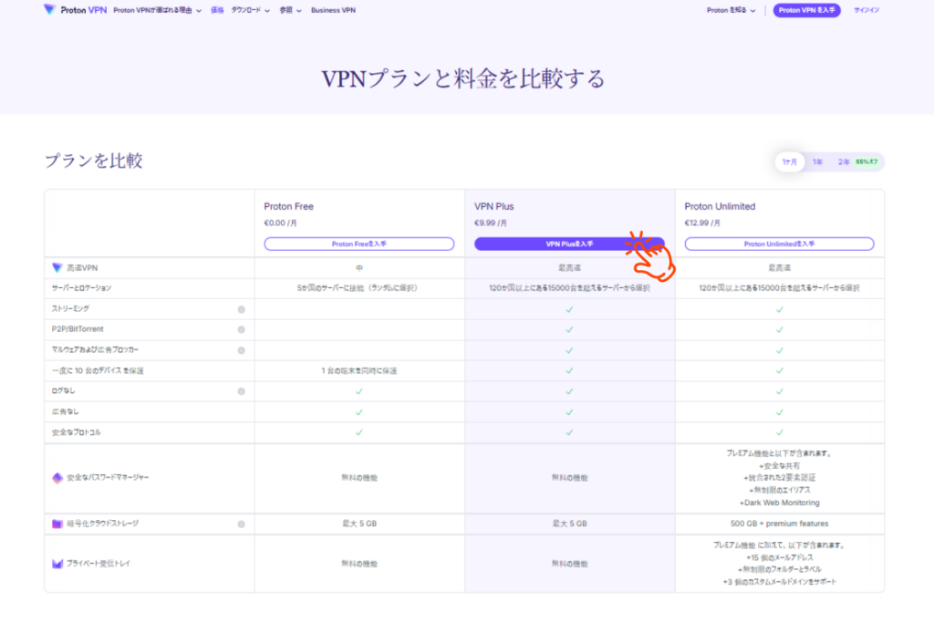The width and height of the screenshot is (934, 623).
Task: Open the サインイン link
Action: point(865,10)
